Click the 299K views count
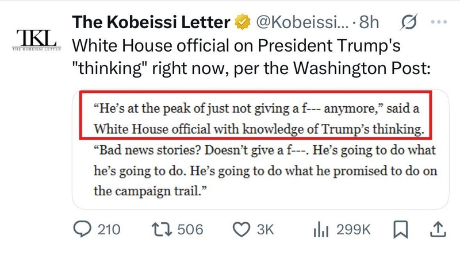460x255 pixels. click(354, 230)
